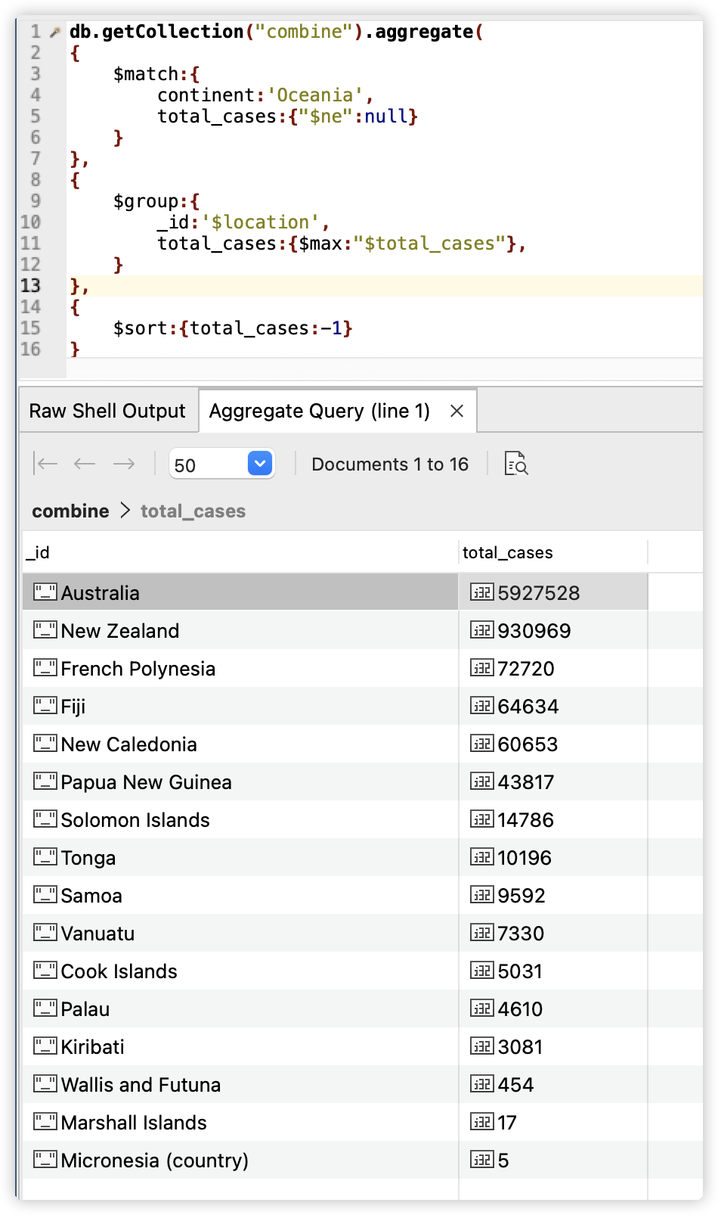Click total_cases in the breadcrumb path
Viewport: 718px width, 1215px height.
click(193, 511)
